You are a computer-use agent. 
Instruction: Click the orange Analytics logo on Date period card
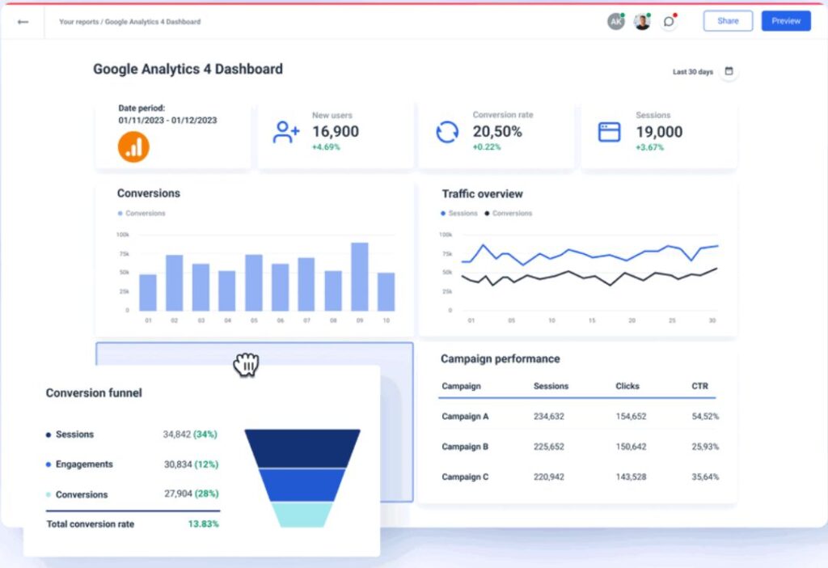[133, 147]
